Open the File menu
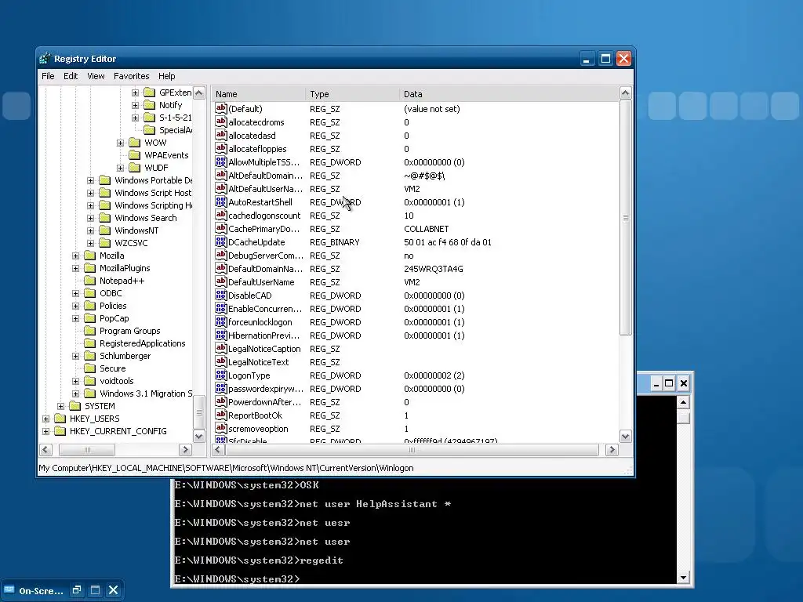 pyautogui.click(x=48, y=76)
